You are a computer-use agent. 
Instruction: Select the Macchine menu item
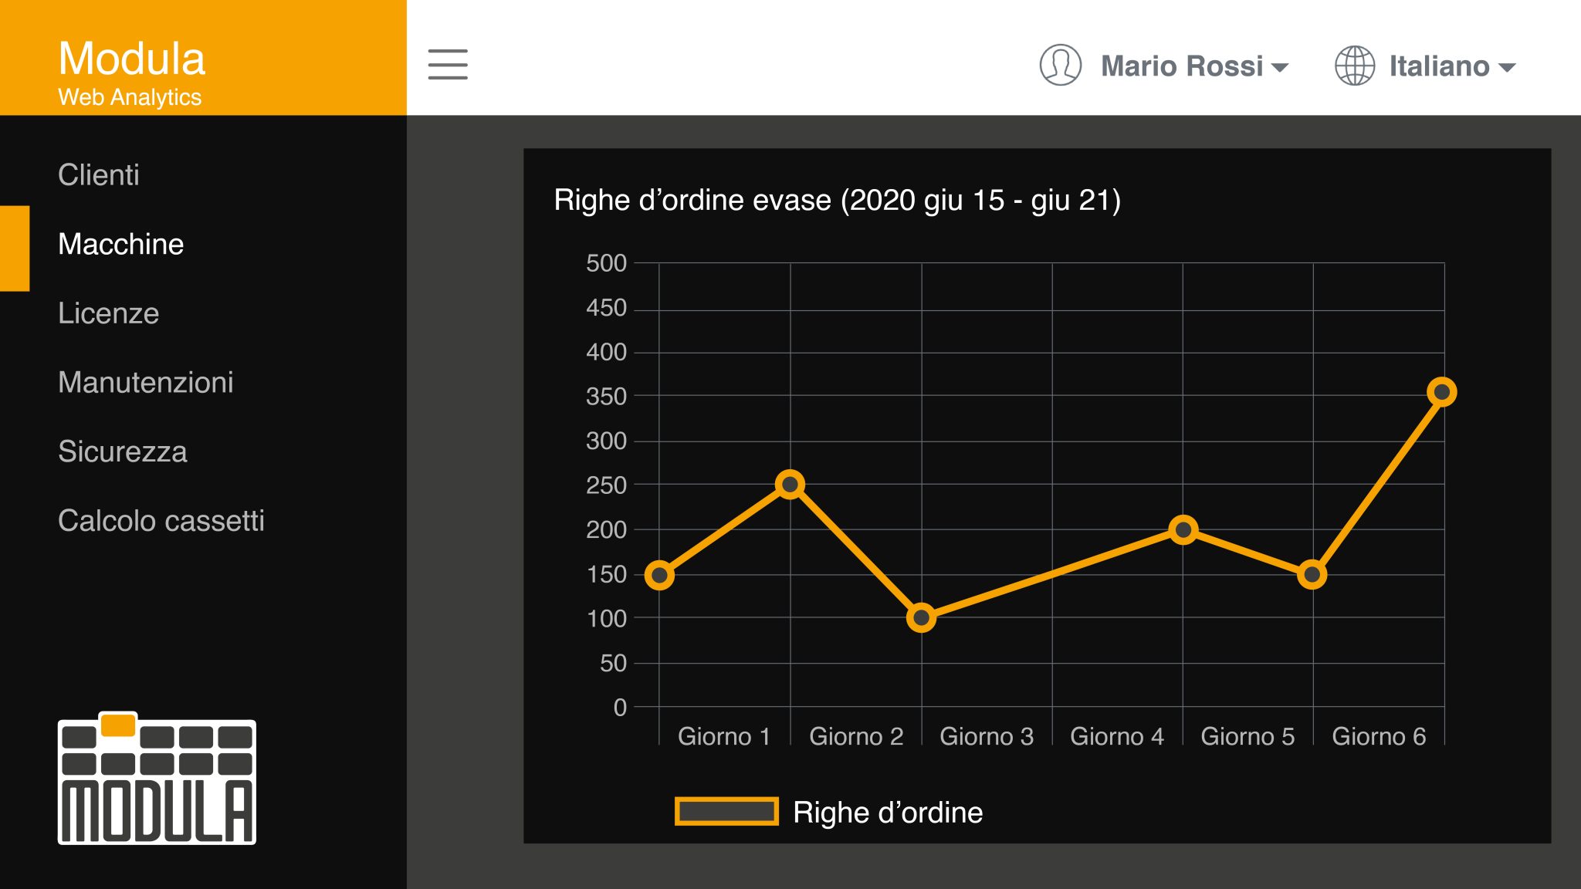click(x=121, y=245)
